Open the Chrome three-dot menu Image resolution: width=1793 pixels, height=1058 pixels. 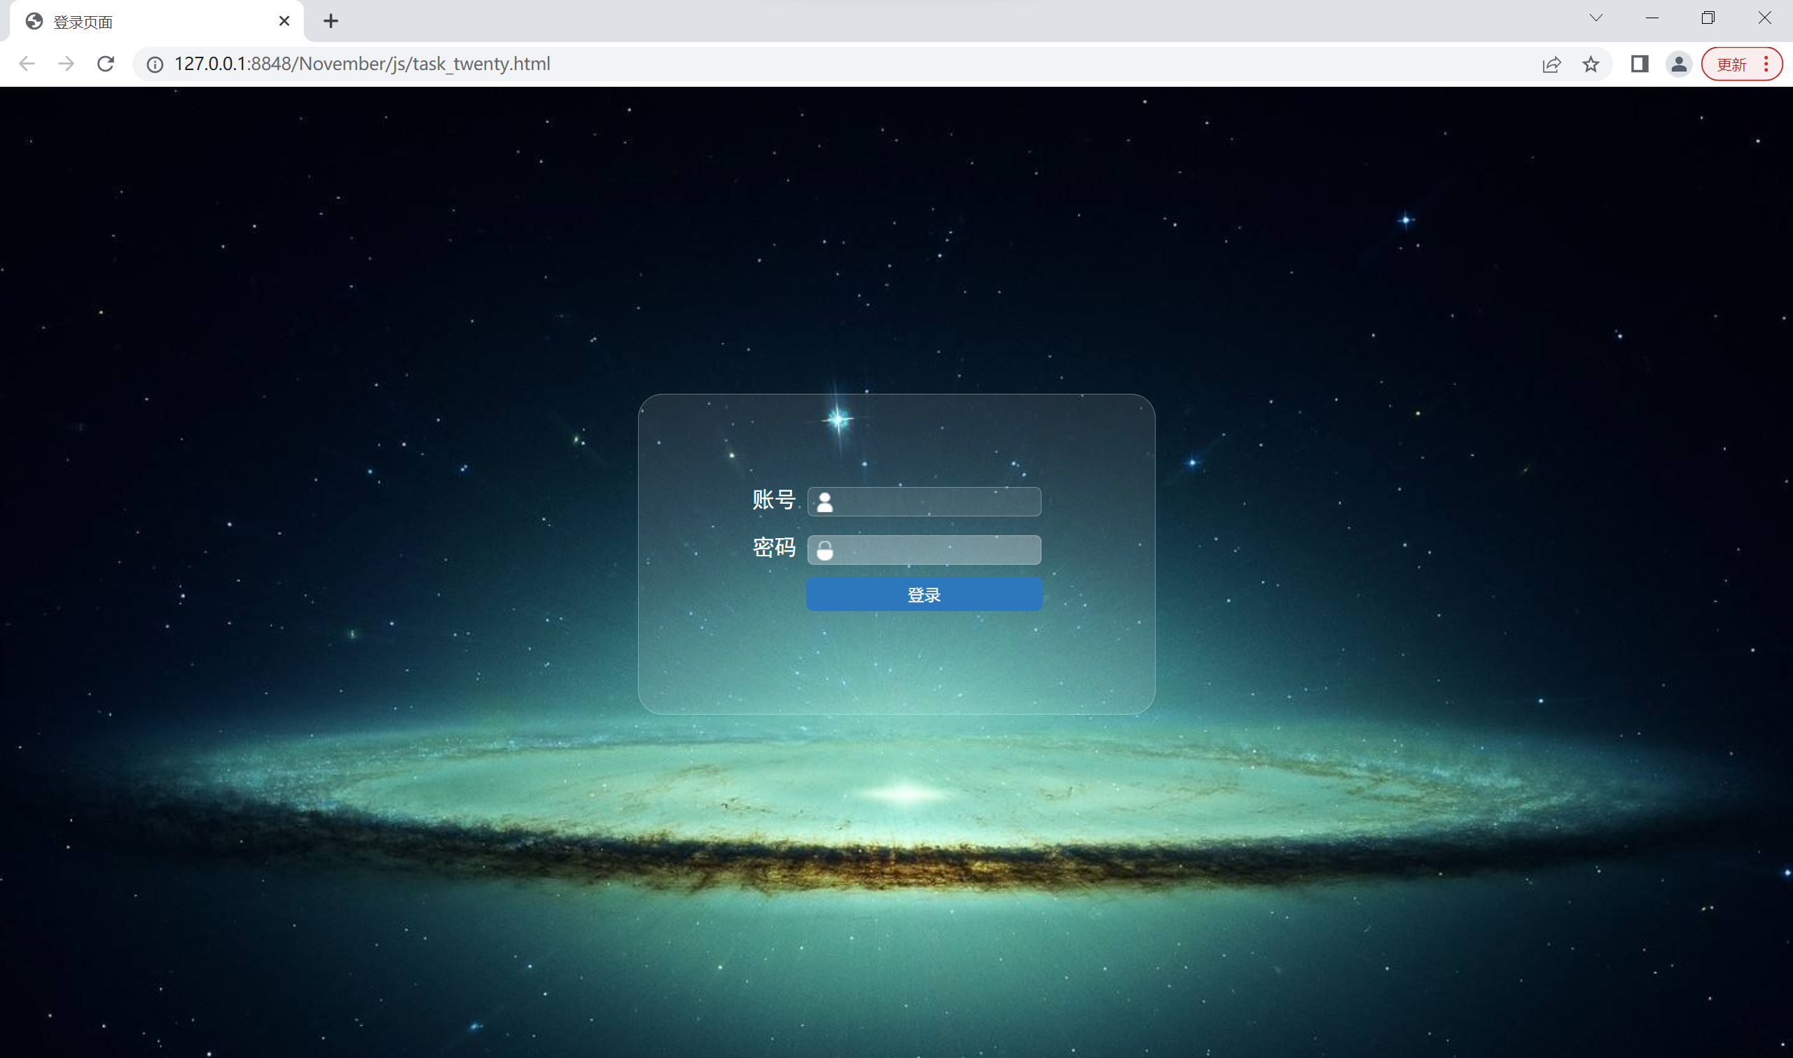(x=1766, y=64)
